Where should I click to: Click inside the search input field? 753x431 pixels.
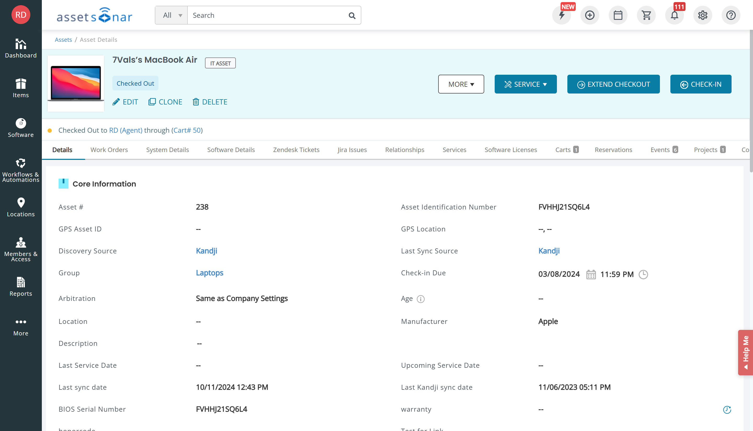(x=267, y=15)
